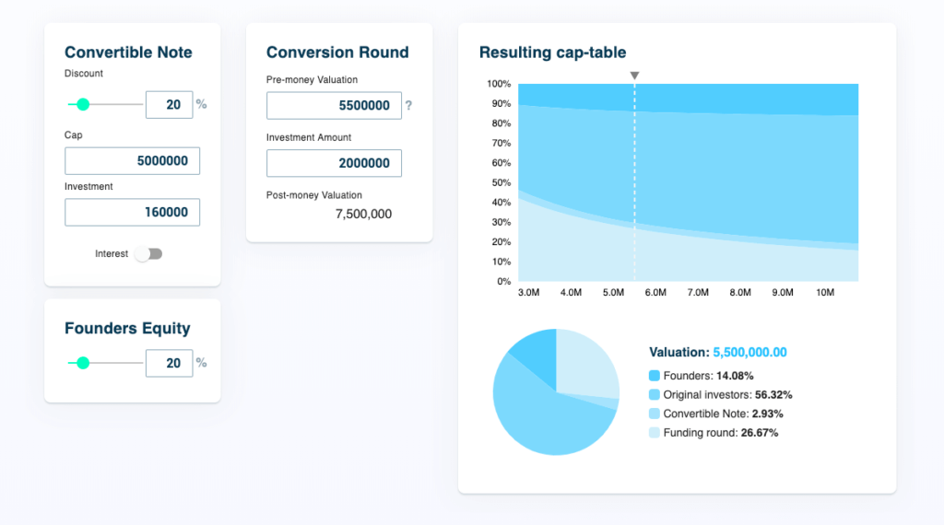
Task: Click the Founders Equity slider handle
Action: (83, 364)
